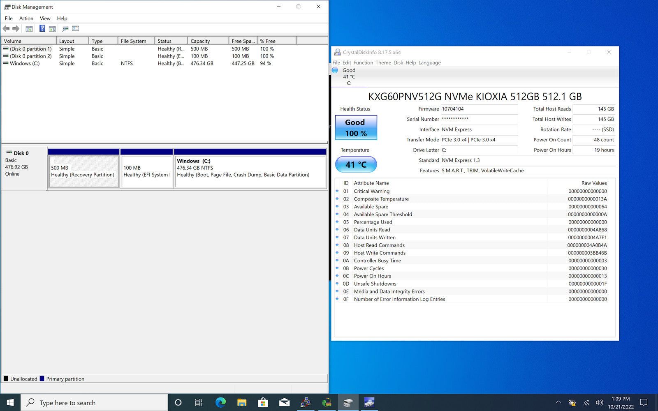Screen dimensions: 658x411
Task: Select the Percentage Used attribute row
Action: pos(472,222)
